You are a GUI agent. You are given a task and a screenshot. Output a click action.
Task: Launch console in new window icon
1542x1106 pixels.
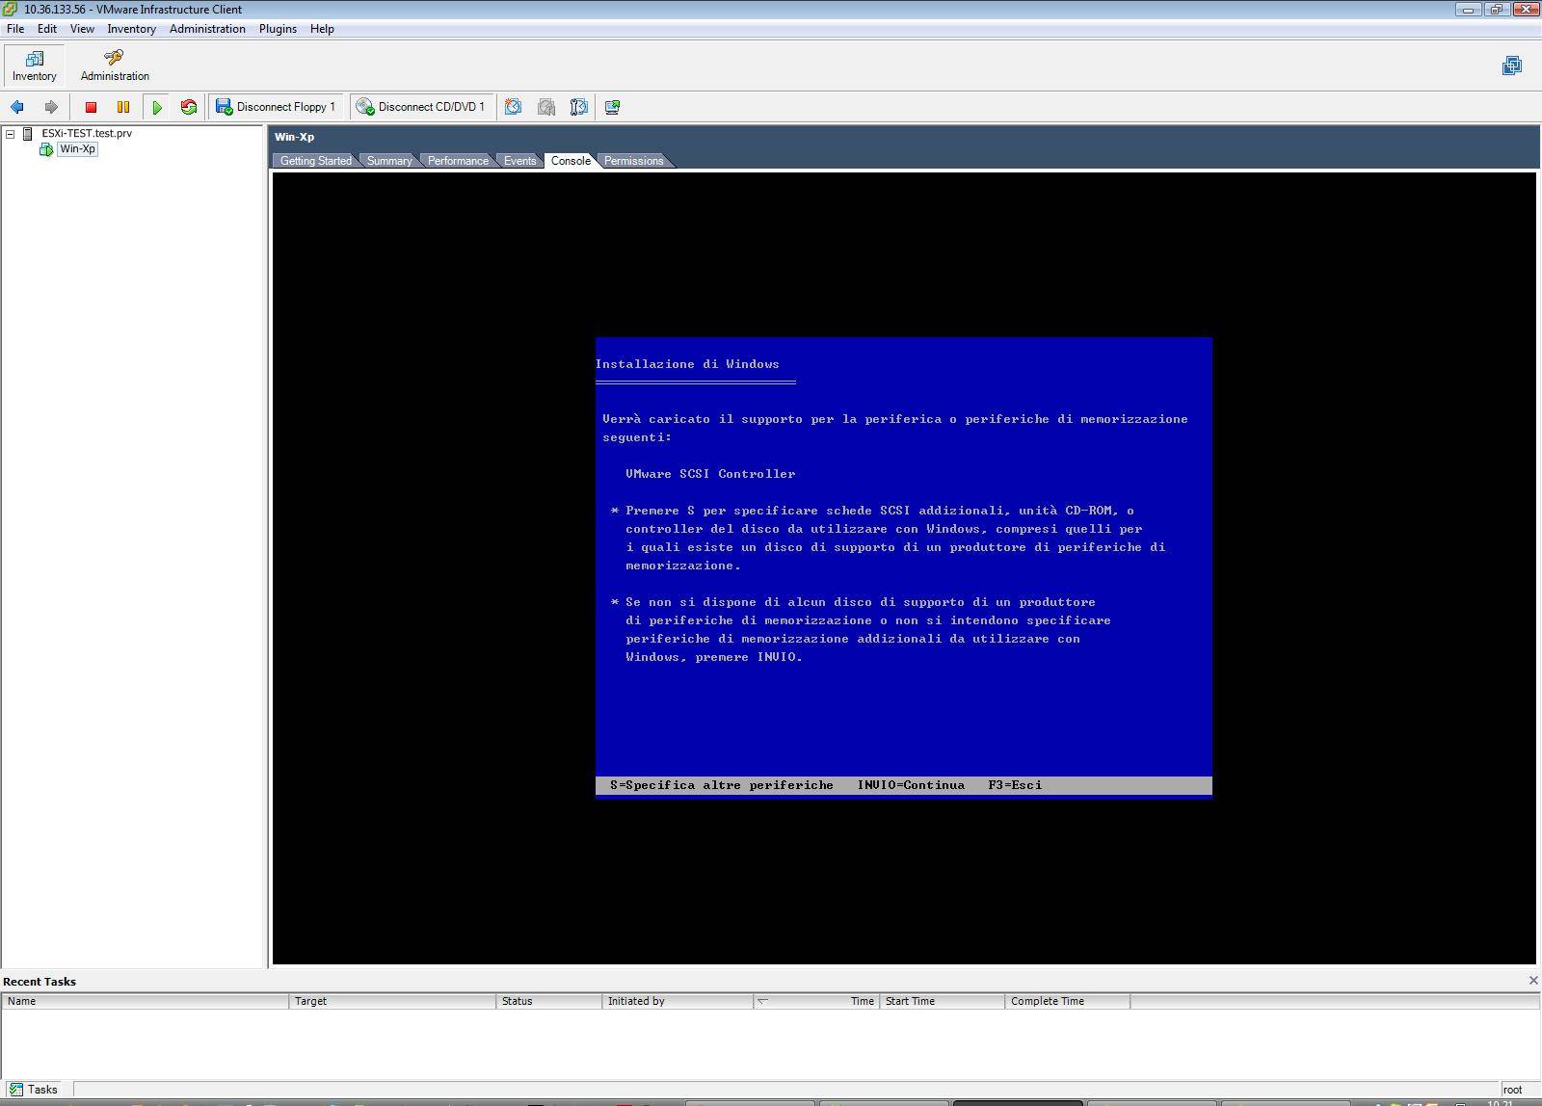click(612, 107)
